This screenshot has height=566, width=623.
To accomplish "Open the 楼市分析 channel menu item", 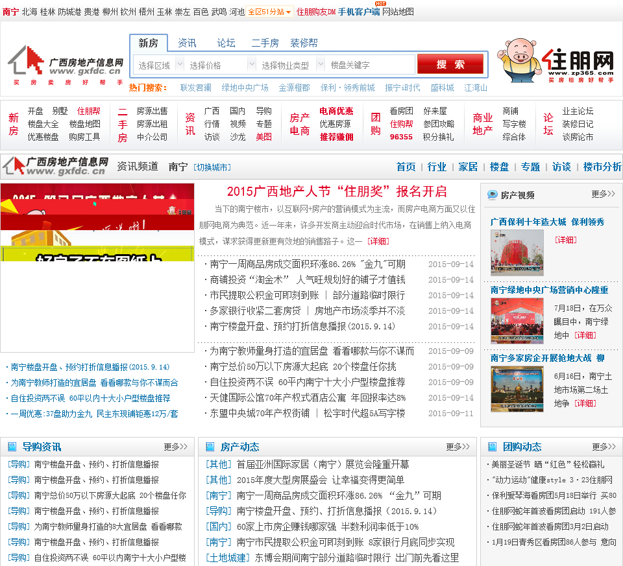I will [602, 167].
